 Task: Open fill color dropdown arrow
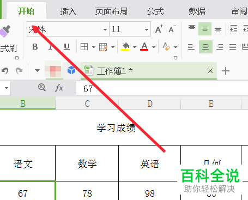(x=135, y=47)
